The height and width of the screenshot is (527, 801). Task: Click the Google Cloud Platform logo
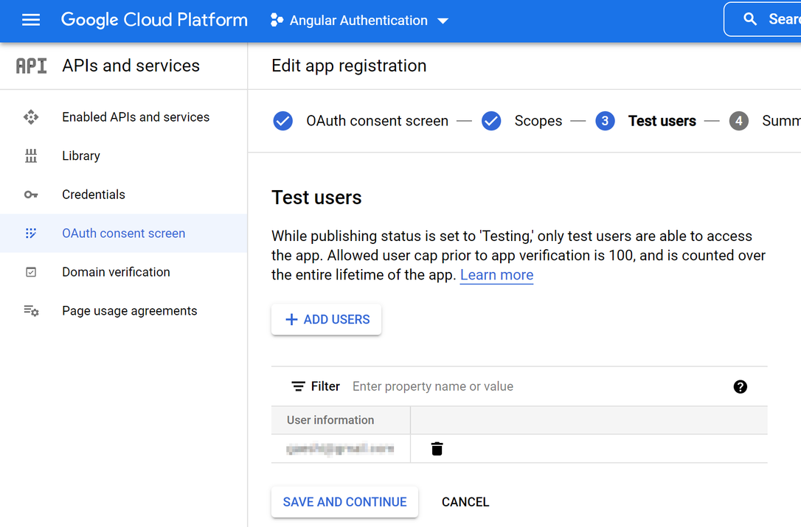coord(154,19)
